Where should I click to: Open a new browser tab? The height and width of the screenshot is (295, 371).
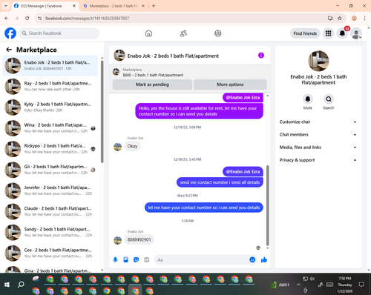[154, 6]
